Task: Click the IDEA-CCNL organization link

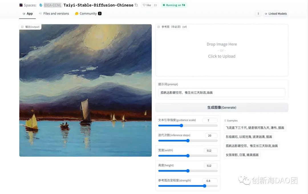Action: click(x=52, y=5)
